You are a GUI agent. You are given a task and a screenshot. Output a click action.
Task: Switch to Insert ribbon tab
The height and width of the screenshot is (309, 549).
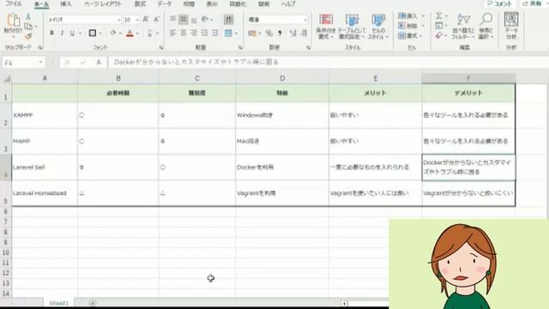pos(66,3)
